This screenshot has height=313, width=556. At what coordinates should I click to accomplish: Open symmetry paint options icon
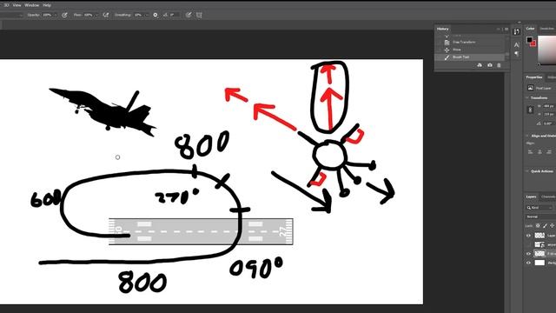pos(199,15)
